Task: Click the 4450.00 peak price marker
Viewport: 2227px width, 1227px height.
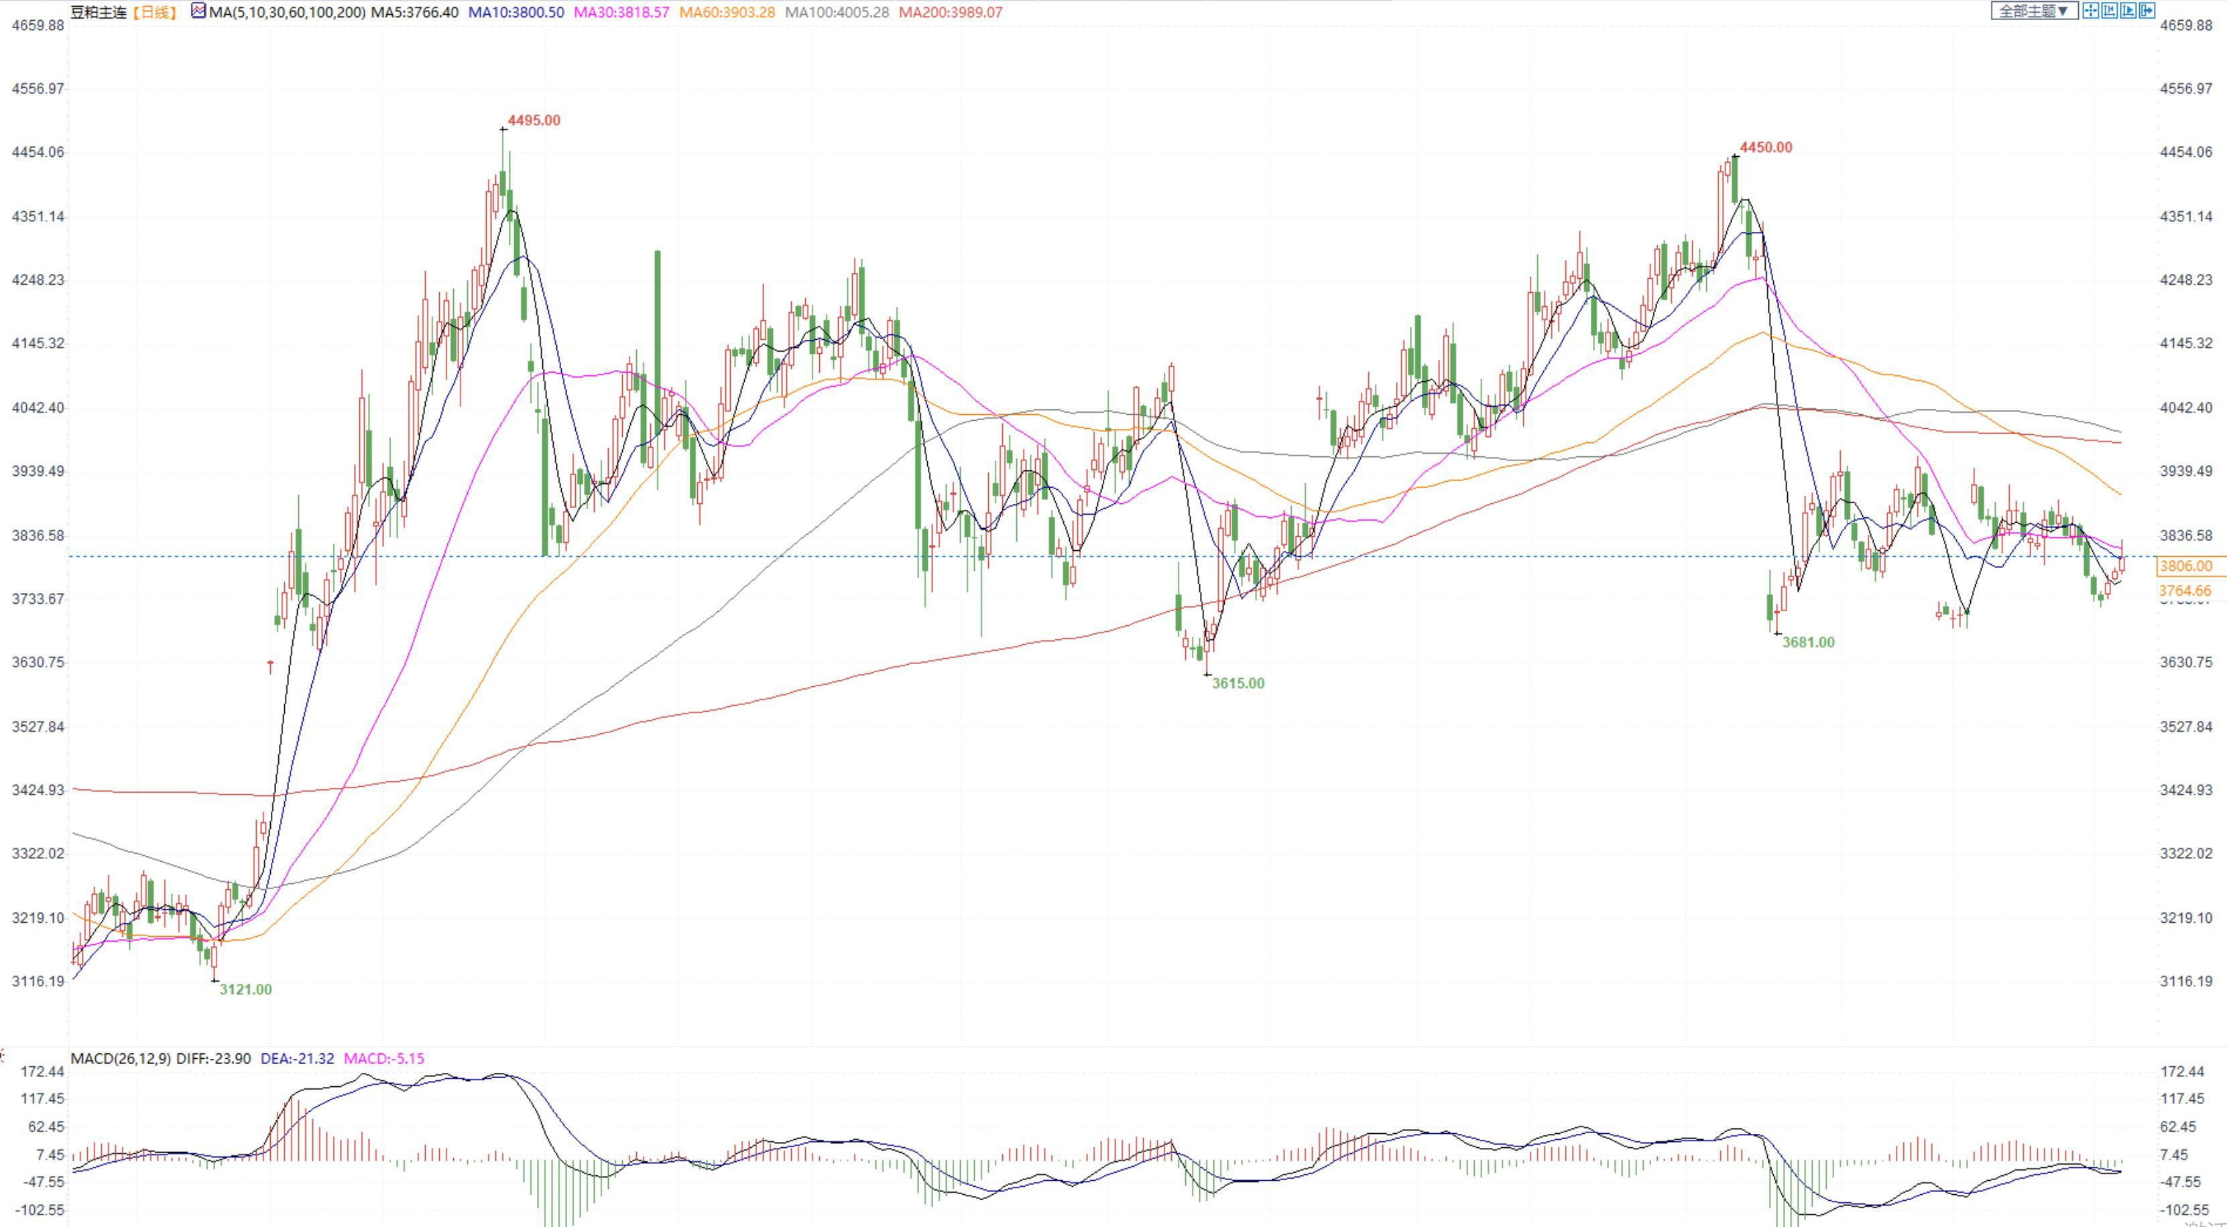Action: pos(1765,147)
